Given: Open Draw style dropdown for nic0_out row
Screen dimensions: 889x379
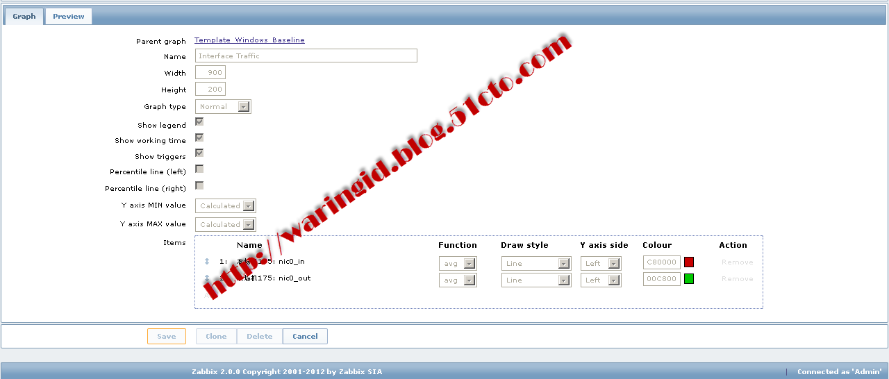Looking at the screenshot, I should [x=536, y=280].
